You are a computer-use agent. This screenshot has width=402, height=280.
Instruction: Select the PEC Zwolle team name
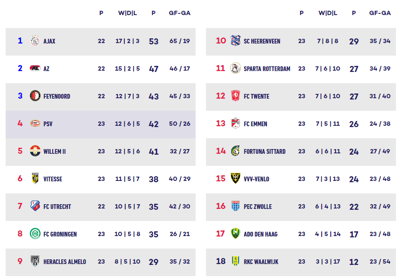(258, 207)
